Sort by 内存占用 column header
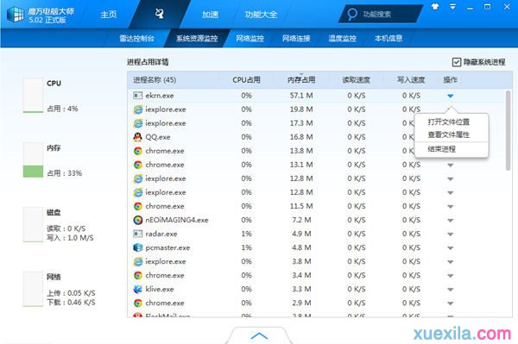The width and height of the screenshot is (518, 344). tap(301, 80)
